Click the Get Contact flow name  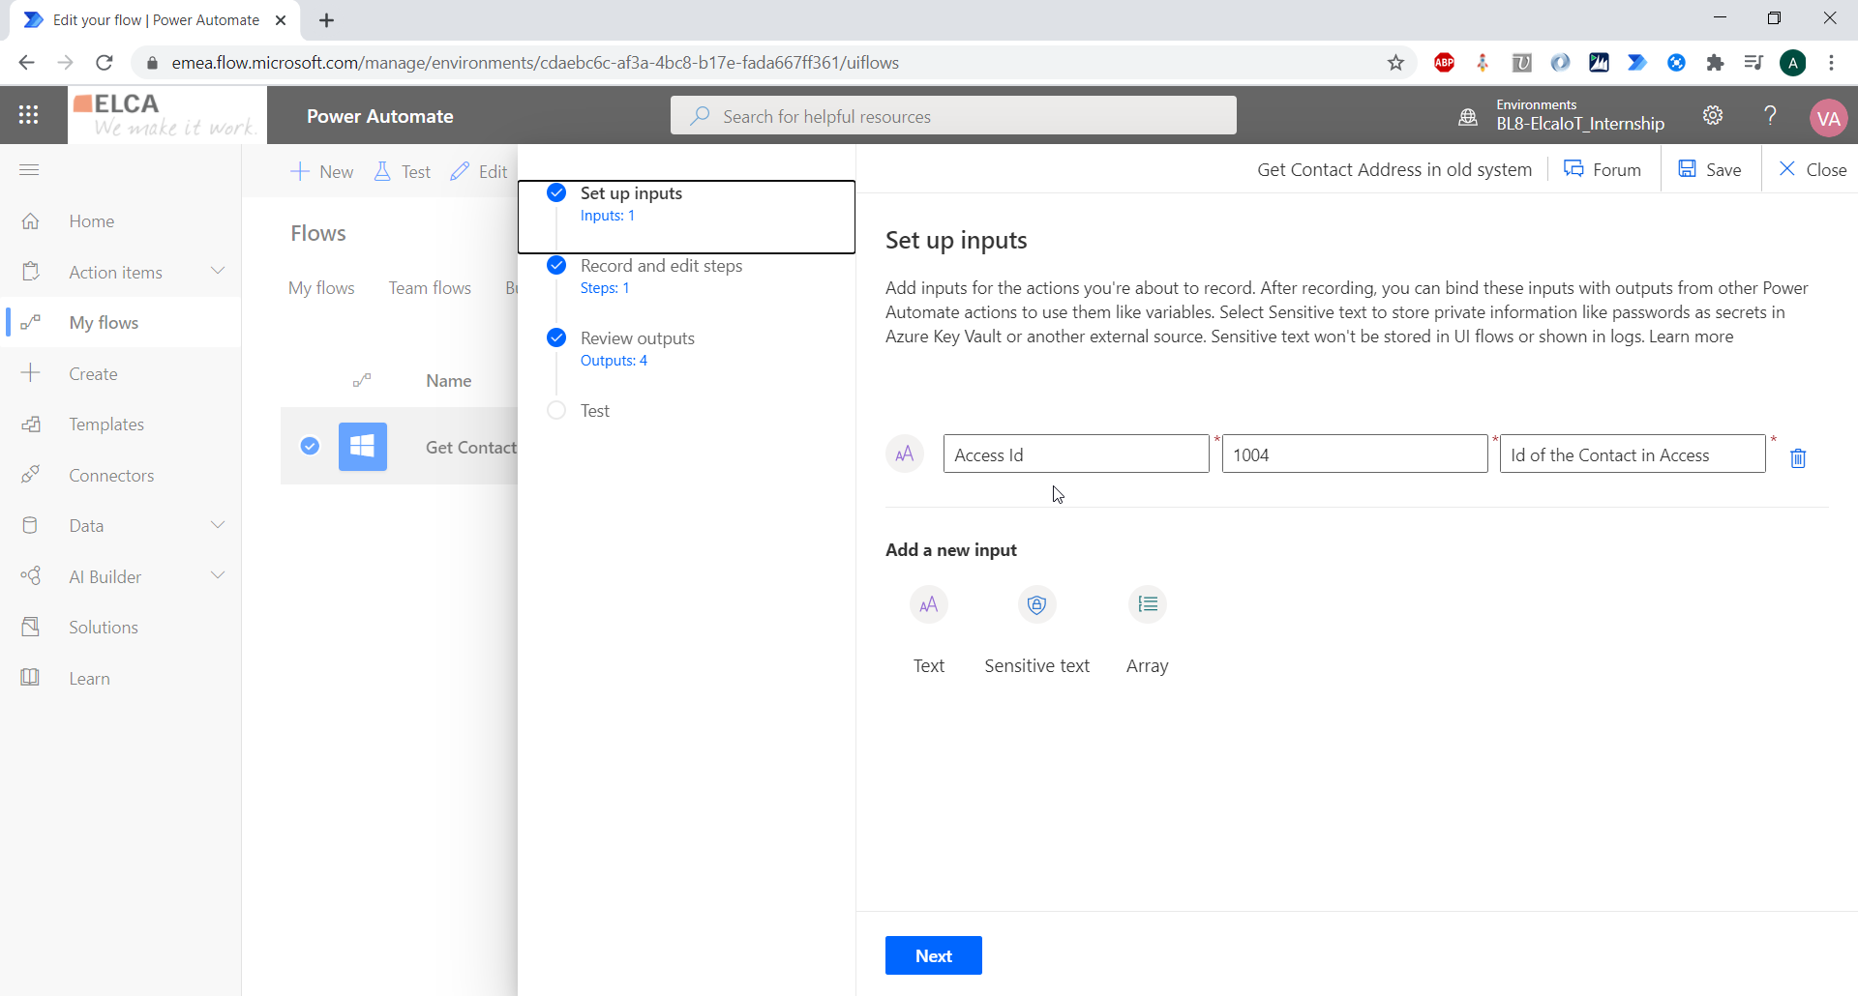coord(471,447)
